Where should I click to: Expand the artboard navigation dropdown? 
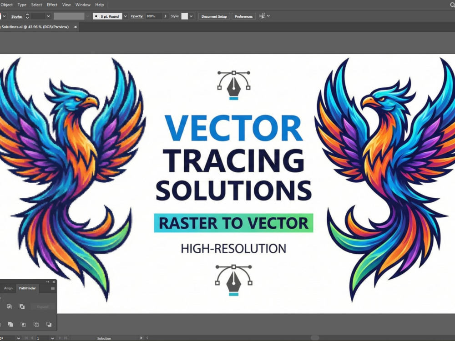point(52,338)
